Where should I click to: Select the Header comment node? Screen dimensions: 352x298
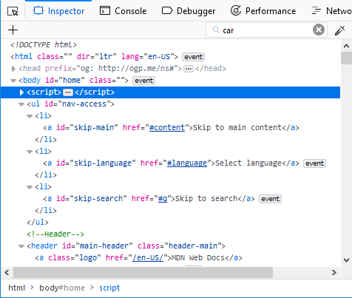point(55,234)
